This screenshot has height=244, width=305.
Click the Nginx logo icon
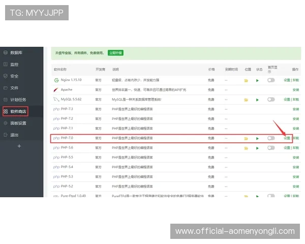56,80
